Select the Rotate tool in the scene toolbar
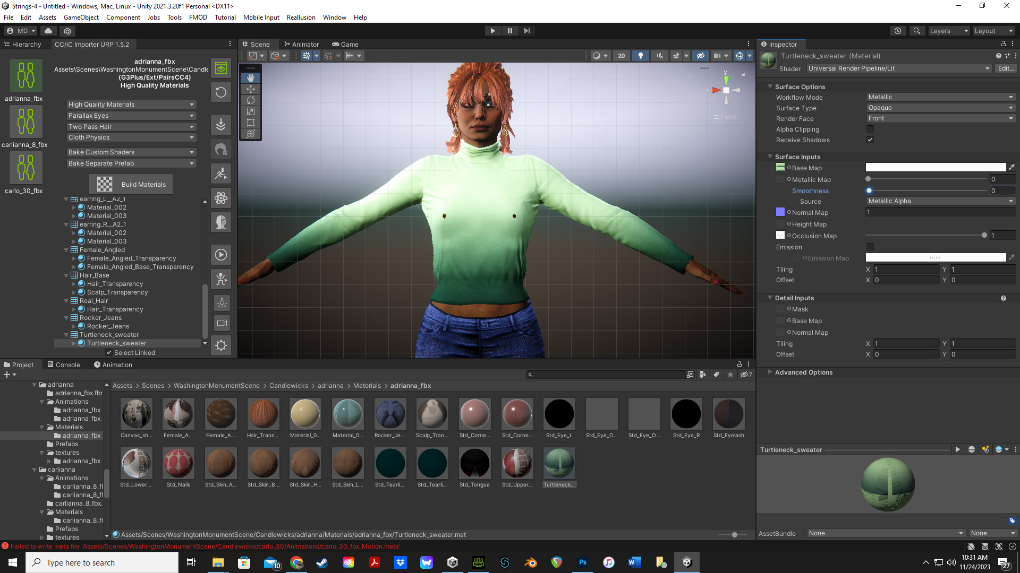The image size is (1020, 573). tap(251, 100)
